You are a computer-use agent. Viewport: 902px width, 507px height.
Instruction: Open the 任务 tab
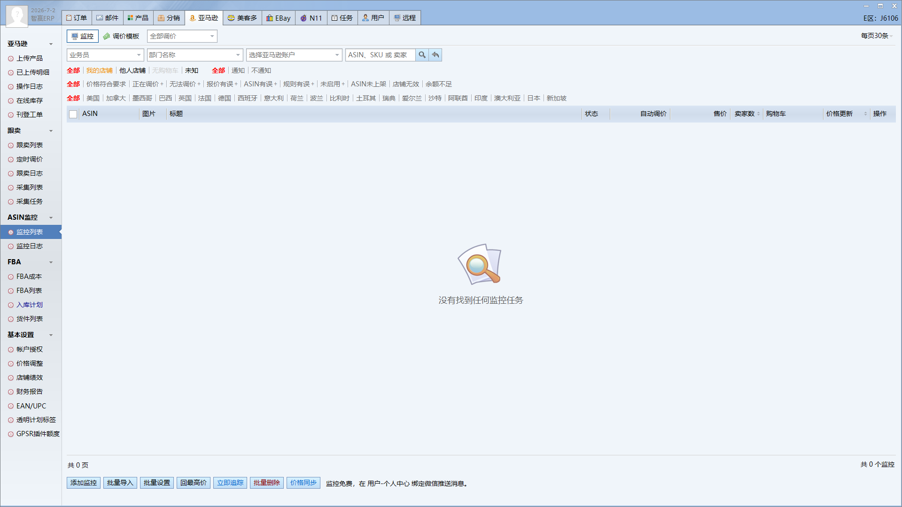coord(342,18)
